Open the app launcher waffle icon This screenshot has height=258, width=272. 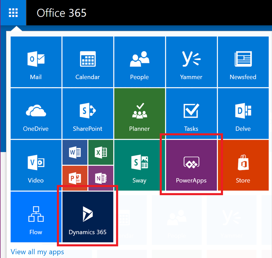[13, 13]
